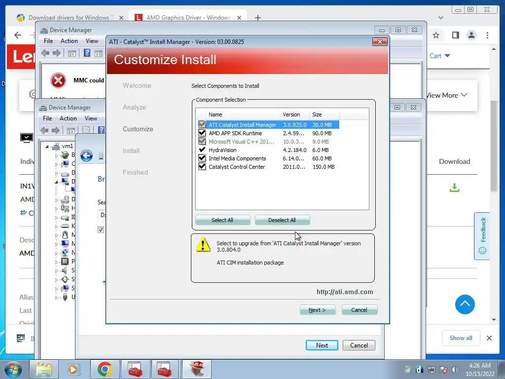Click Forward arrow in upper Device Manager toolbar

pyautogui.click(x=56, y=53)
